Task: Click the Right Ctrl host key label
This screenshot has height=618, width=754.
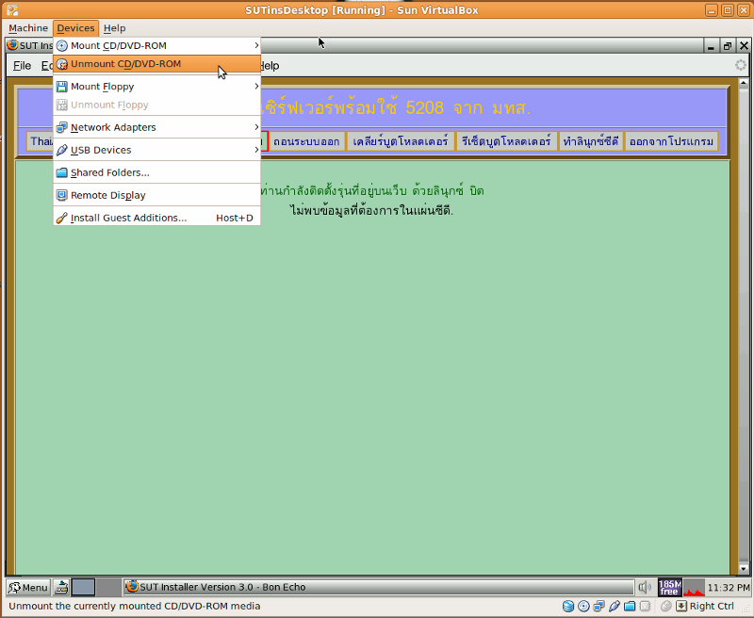Action: 712,607
